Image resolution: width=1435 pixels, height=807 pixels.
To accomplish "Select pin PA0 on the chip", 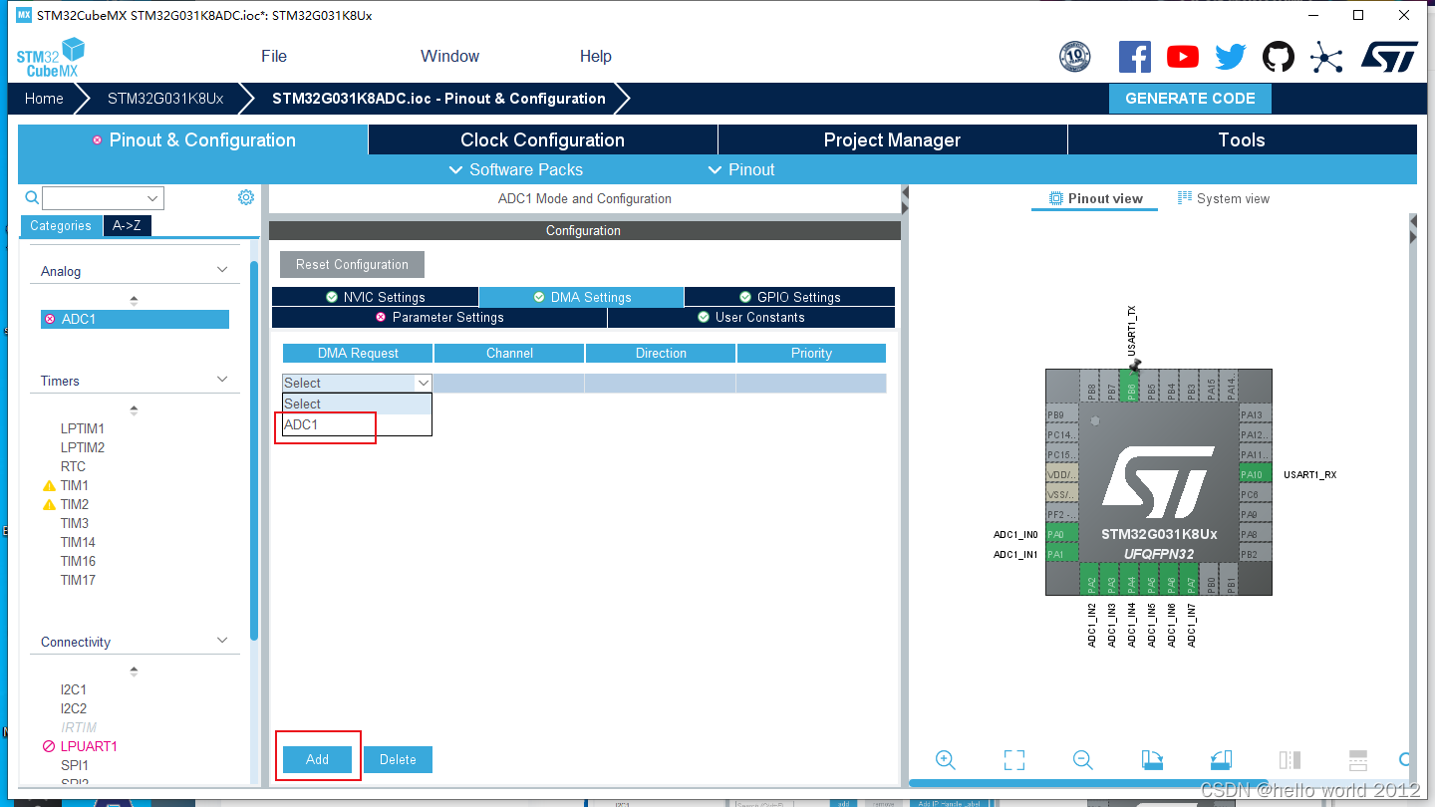I will point(1060,535).
